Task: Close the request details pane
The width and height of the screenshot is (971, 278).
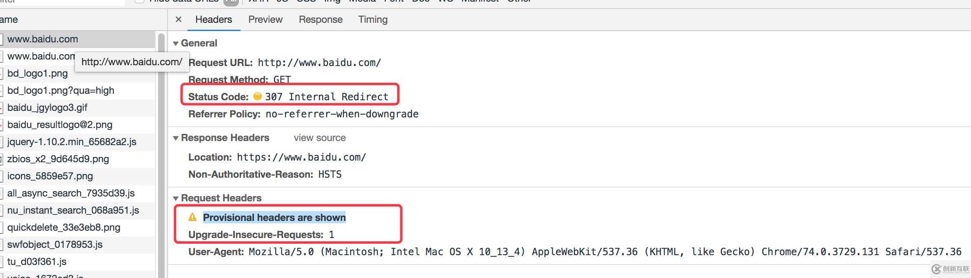Action: (178, 20)
